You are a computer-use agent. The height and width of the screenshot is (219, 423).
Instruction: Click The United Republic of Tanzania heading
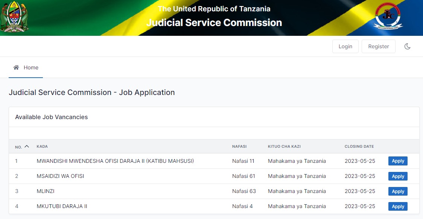[x=214, y=9]
